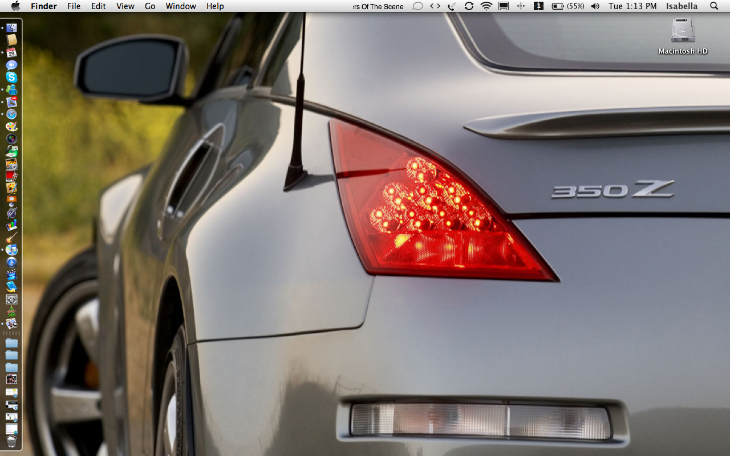Image resolution: width=730 pixels, height=456 pixels.
Task: Open the Spaces number 1 menu
Action: coord(538,6)
